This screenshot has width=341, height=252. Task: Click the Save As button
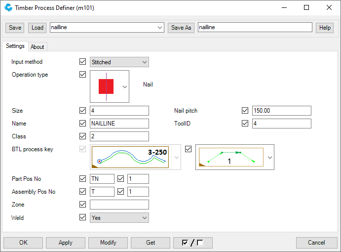(181, 28)
